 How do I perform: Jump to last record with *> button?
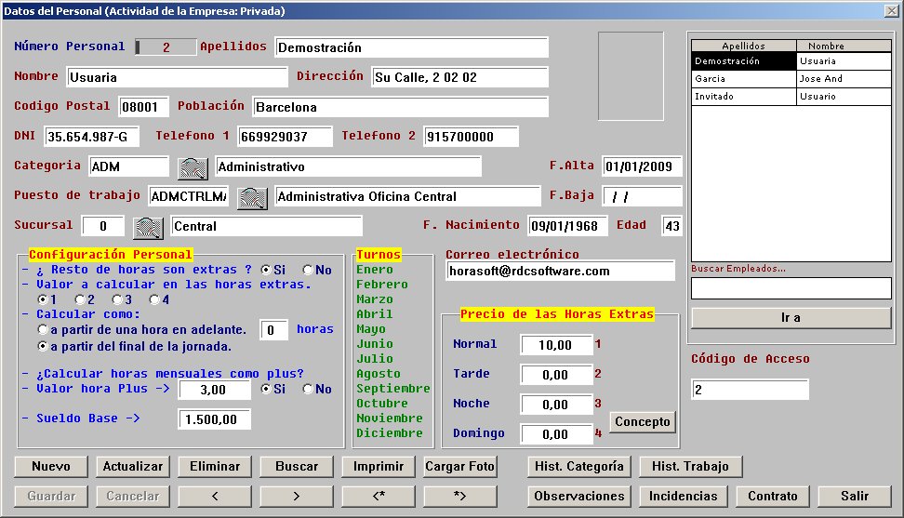click(460, 496)
